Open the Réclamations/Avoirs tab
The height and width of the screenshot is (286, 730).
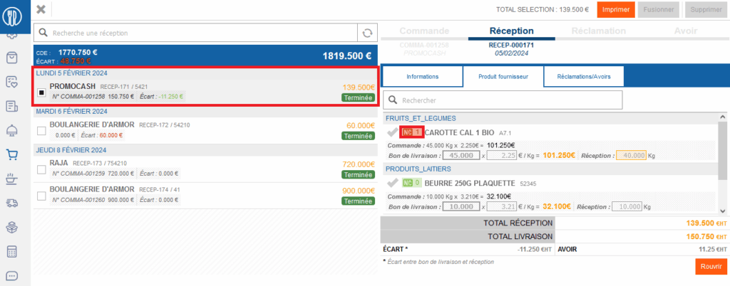click(583, 76)
